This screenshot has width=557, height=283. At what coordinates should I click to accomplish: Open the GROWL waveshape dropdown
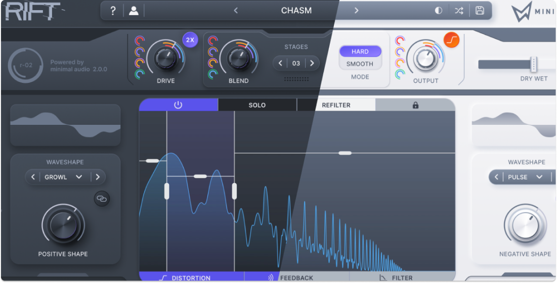click(x=64, y=177)
